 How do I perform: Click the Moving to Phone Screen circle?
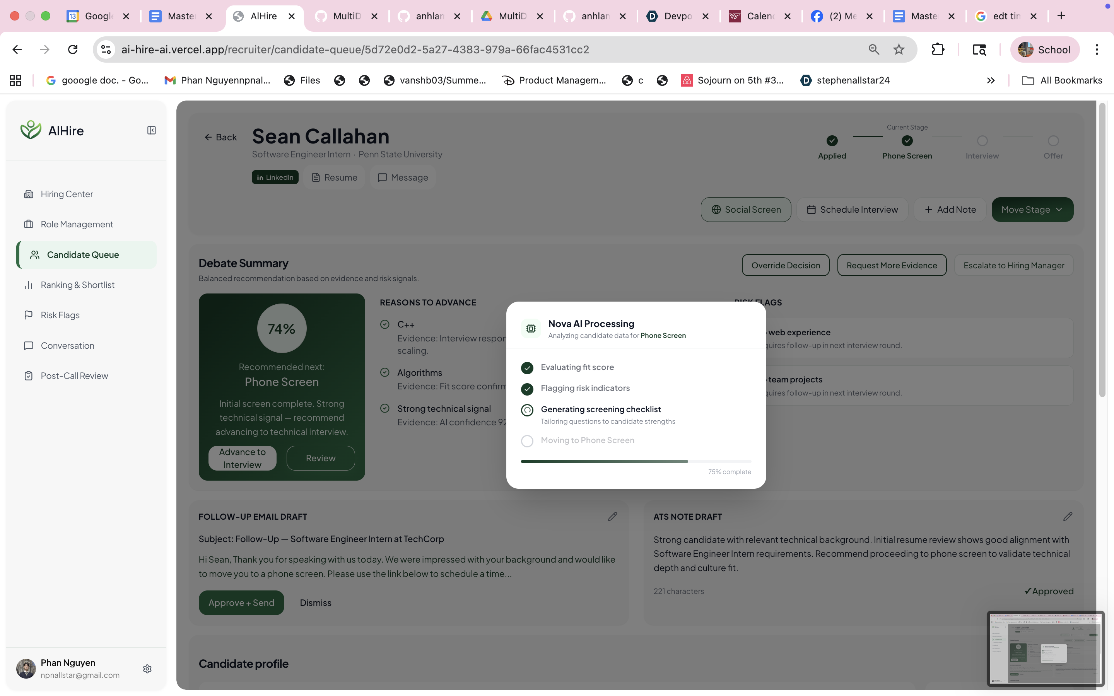coord(527,441)
